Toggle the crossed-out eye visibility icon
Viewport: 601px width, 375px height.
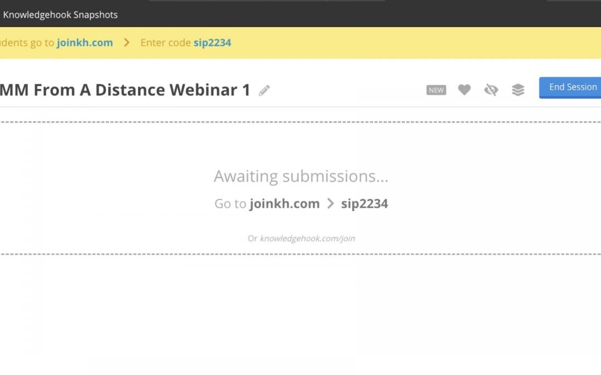coord(491,90)
